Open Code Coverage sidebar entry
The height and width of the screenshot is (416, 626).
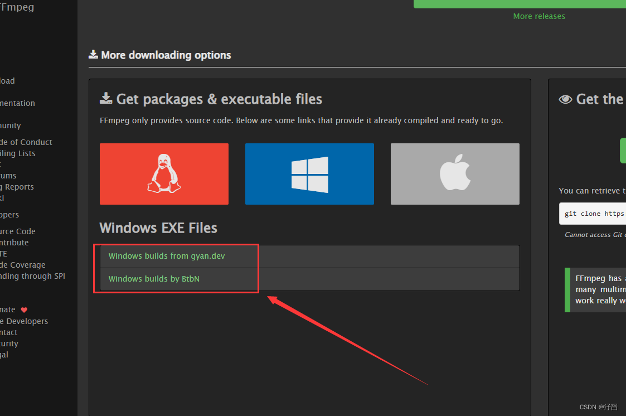click(x=23, y=265)
